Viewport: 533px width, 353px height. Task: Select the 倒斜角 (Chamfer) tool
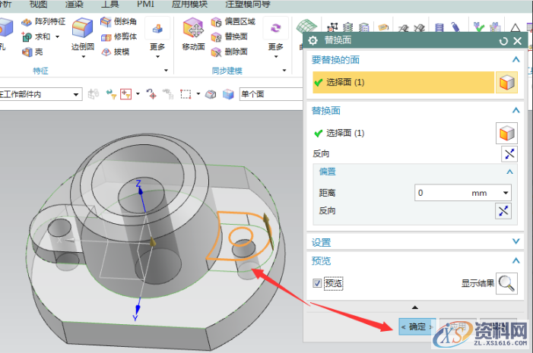(119, 21)
